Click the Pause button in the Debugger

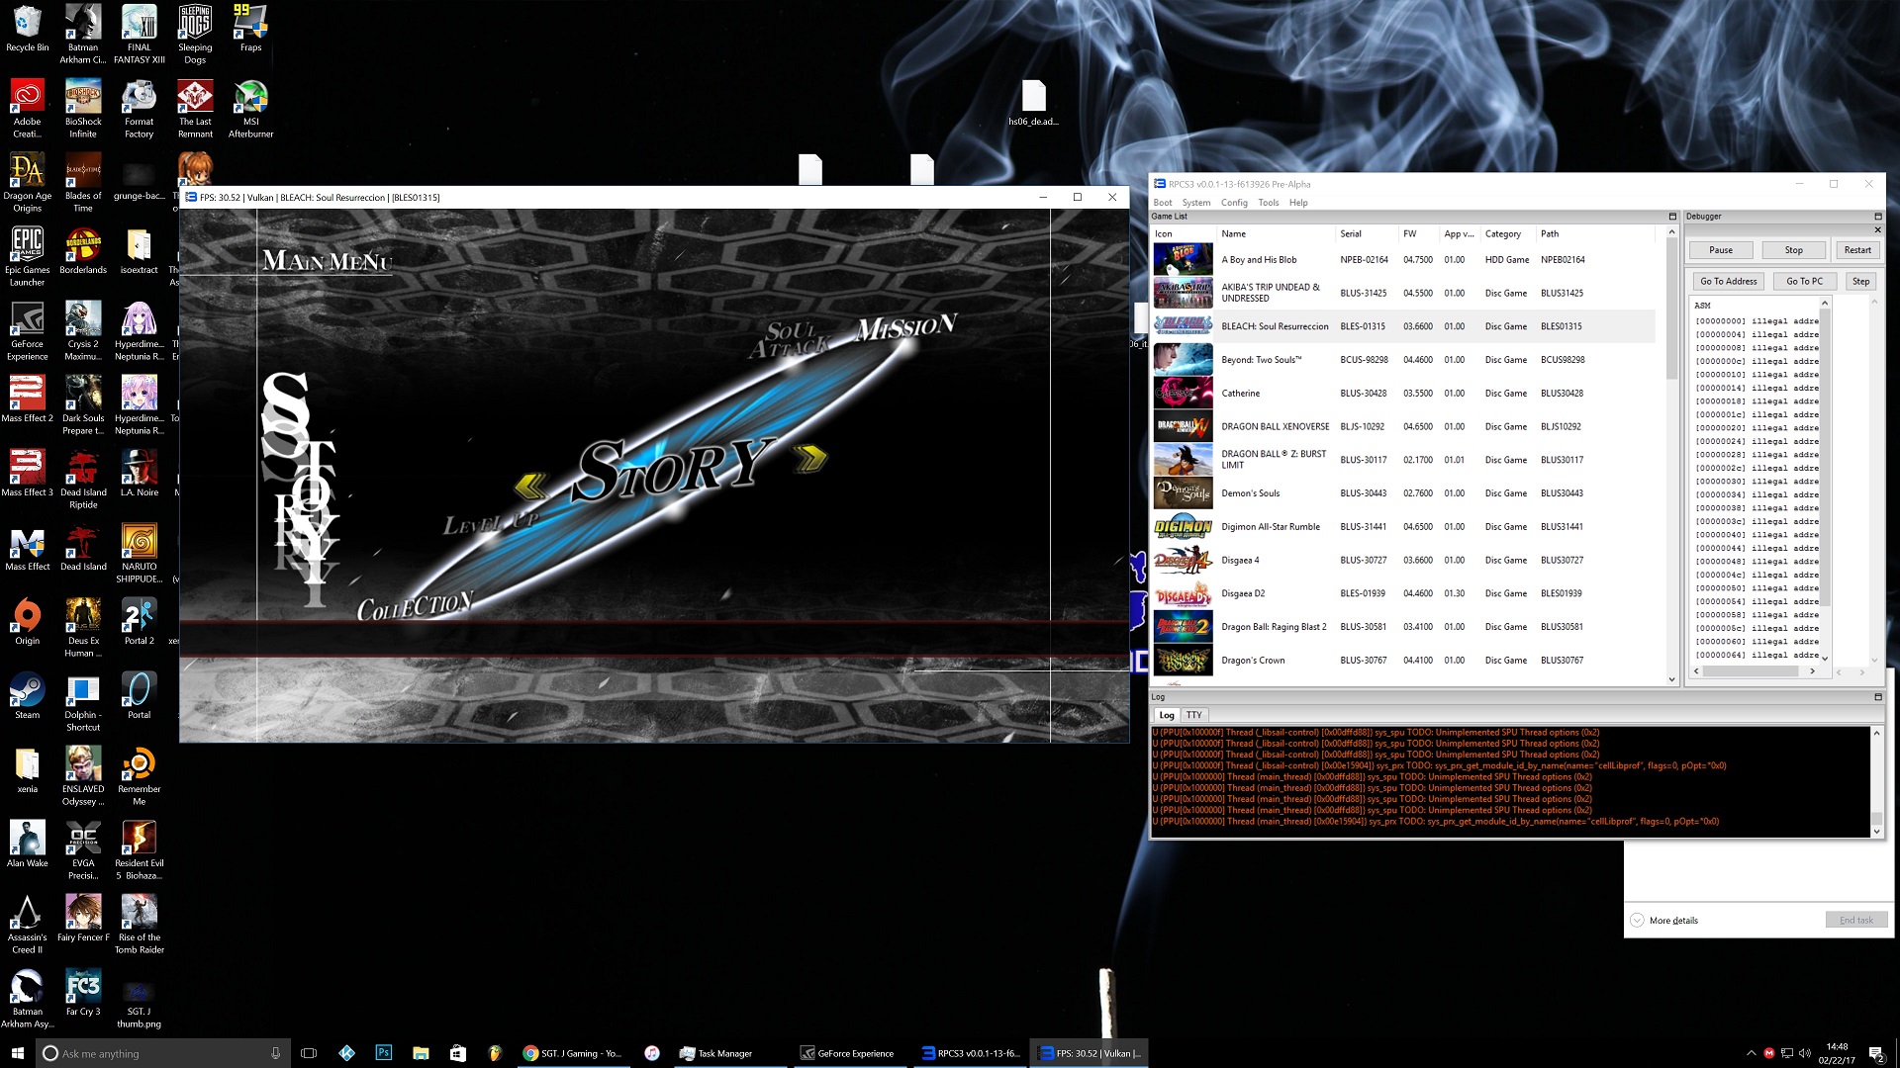1720,250
